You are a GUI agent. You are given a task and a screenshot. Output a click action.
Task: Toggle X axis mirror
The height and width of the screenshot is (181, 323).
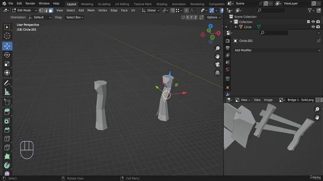pos(187,18)
